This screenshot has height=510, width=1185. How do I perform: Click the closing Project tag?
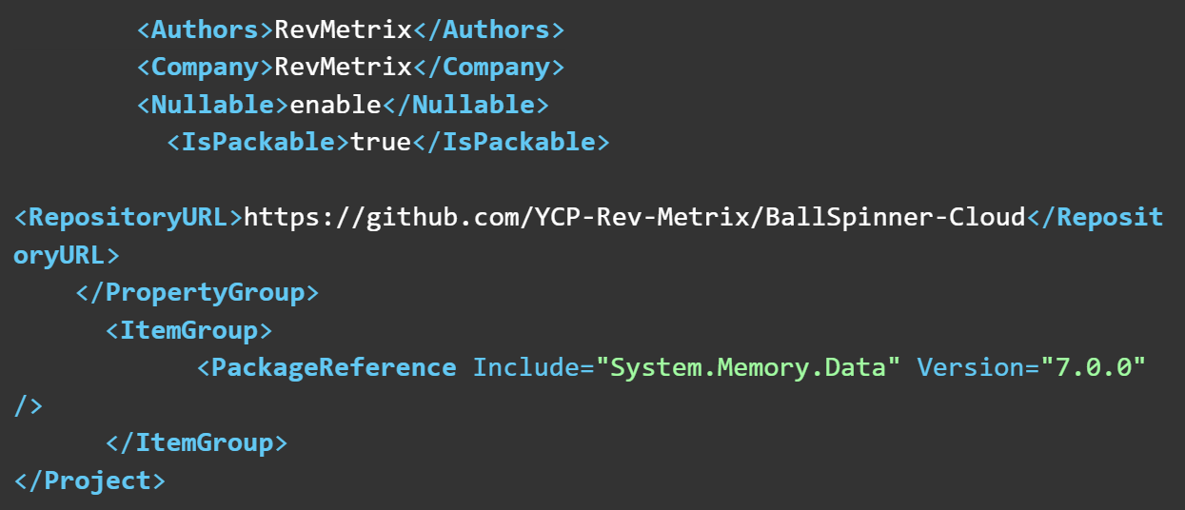pos(89,481)
